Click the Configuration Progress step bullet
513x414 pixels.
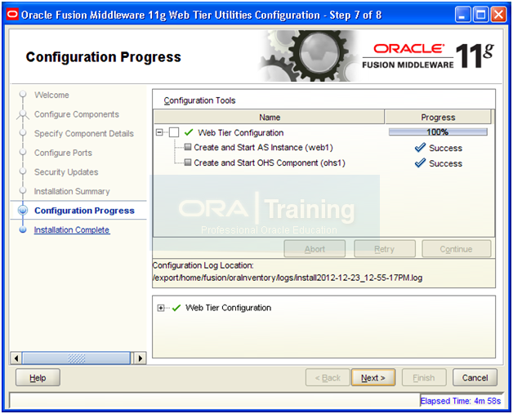click(23, 211)
